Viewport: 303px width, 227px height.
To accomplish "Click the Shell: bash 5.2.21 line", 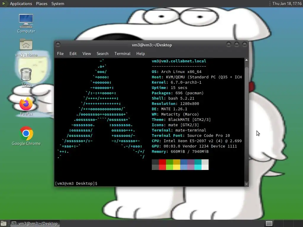I will point(173,98).
